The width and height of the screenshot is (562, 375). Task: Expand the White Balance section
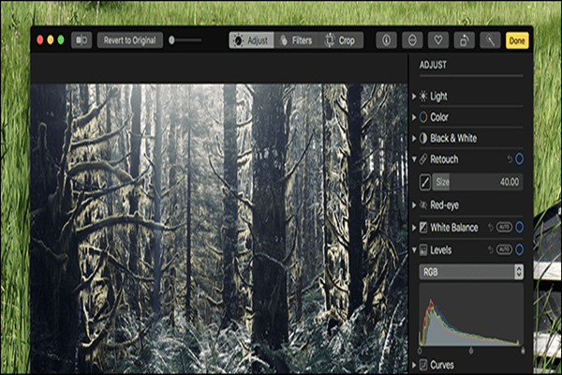point(414,227)
